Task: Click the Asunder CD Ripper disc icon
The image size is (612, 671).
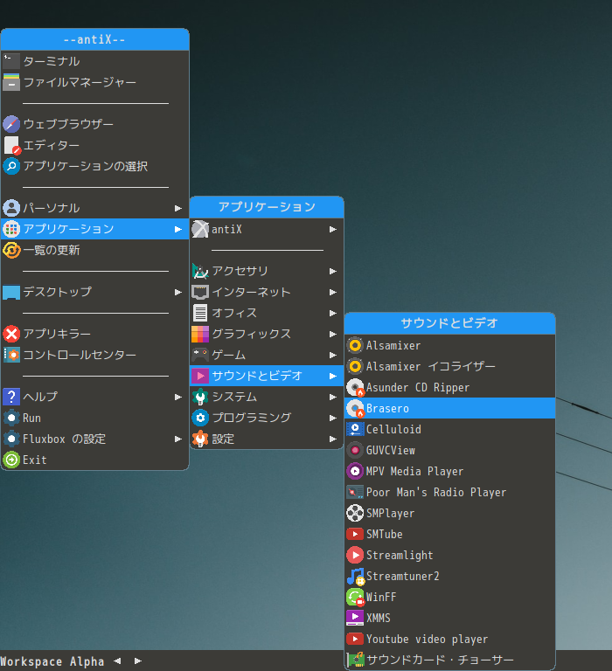Action: (x=355, y=387)
